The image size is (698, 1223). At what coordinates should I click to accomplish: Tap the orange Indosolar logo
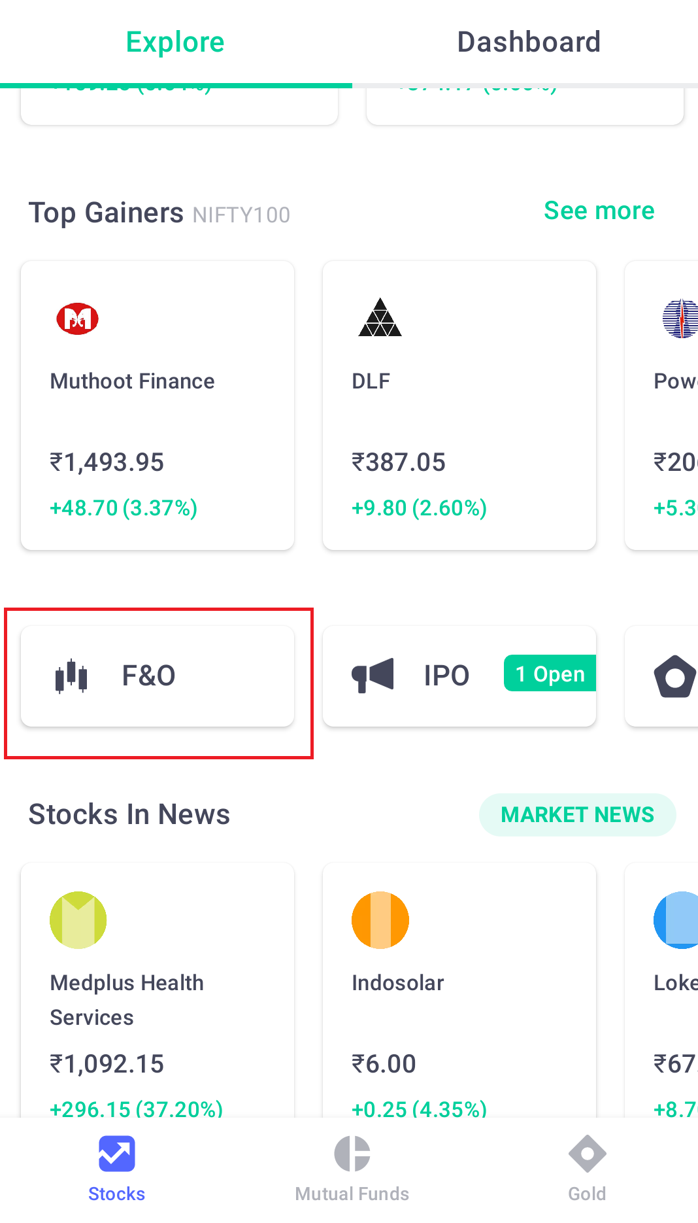tap(380, 920)
